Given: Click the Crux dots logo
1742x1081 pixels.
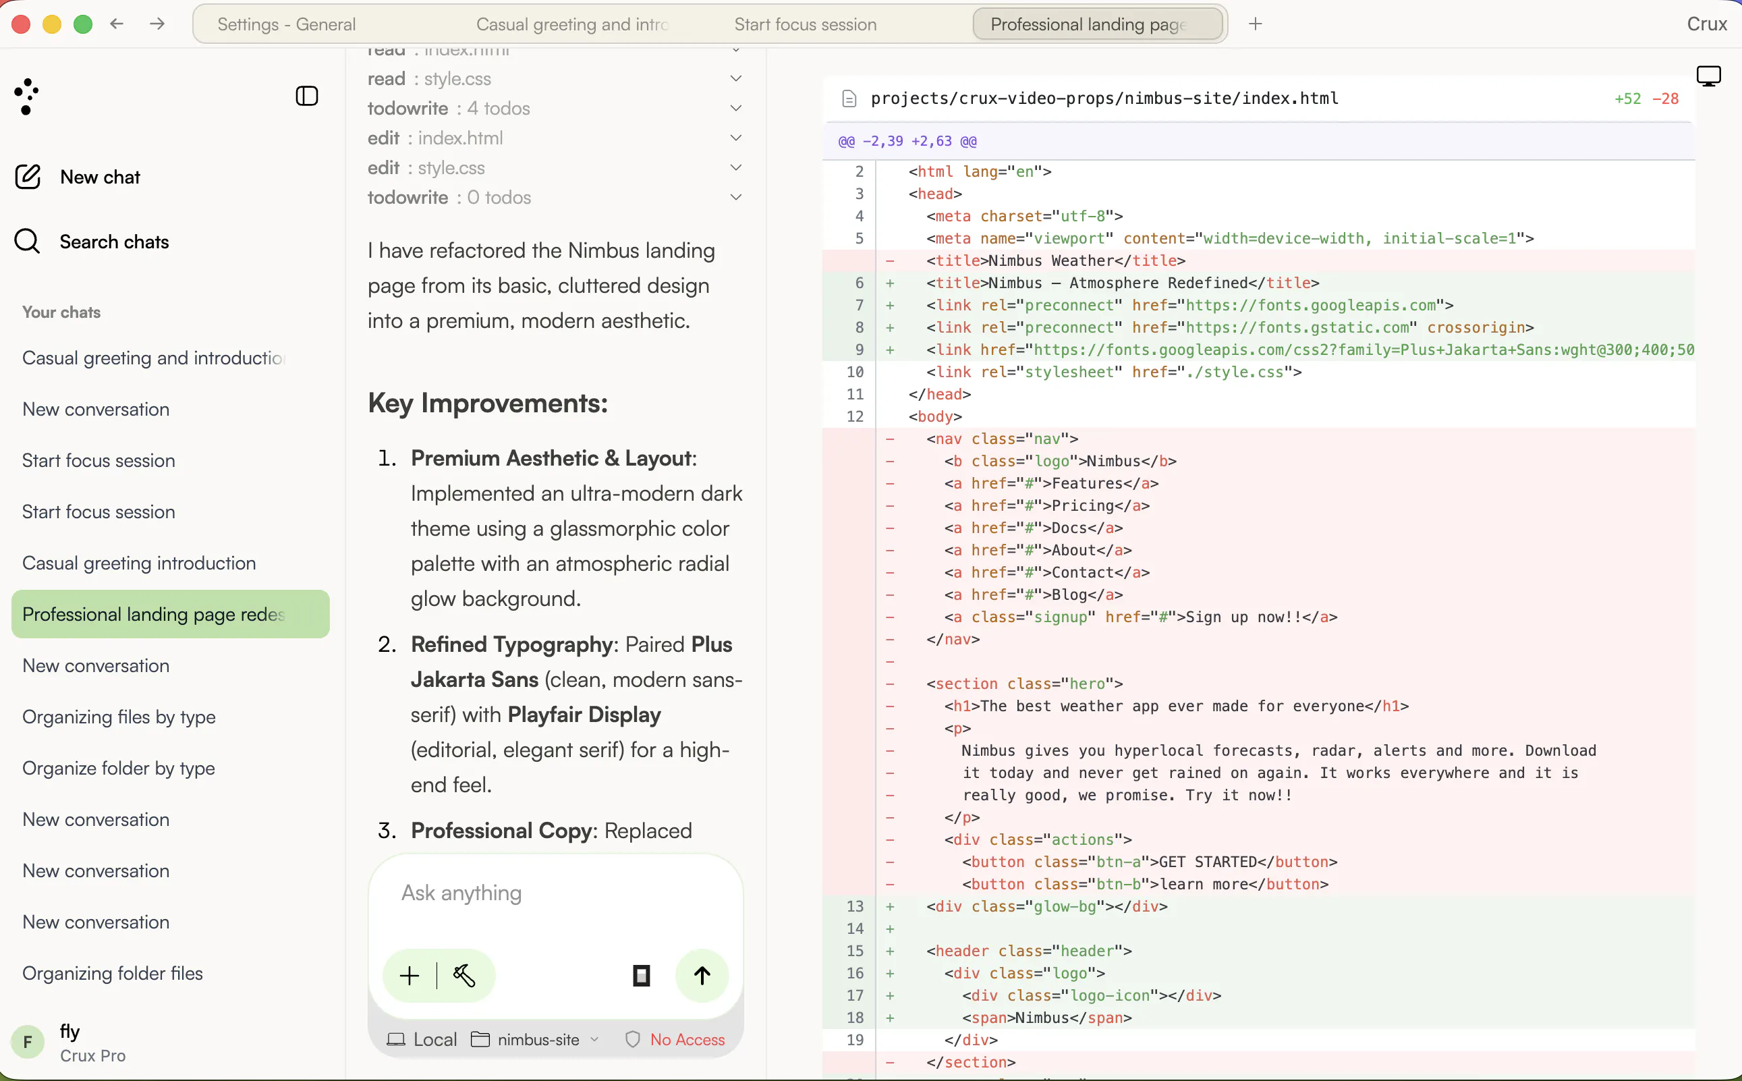Looking at the screenshot, I should point(26,96).
